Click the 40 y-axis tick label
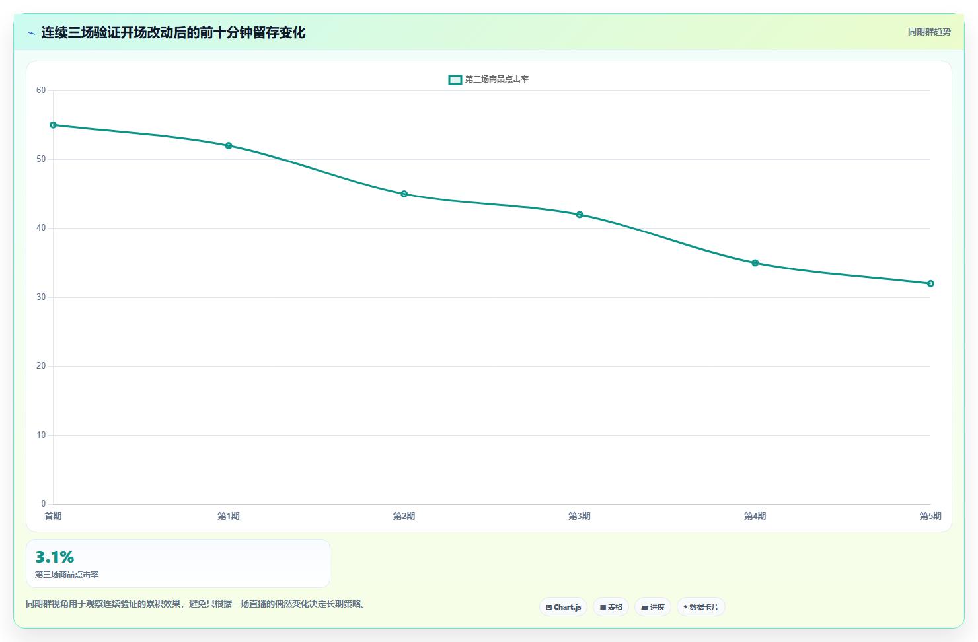Image resolution: width=978 pixels, height=642 pixels. coord(41,228)
